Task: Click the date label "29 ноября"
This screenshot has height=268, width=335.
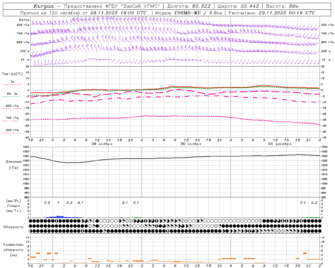Action: click(102, 144)
